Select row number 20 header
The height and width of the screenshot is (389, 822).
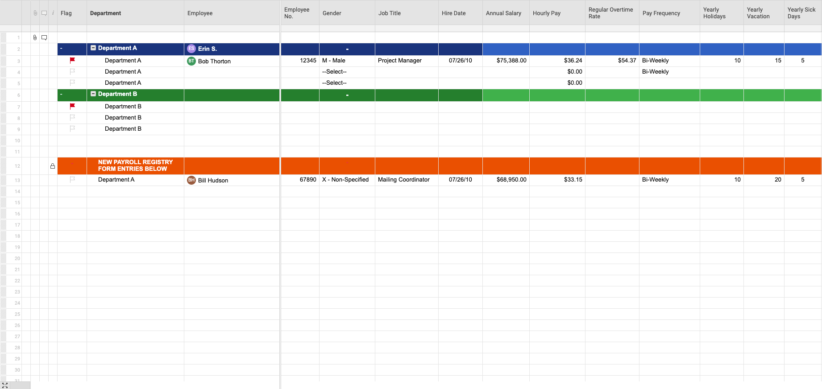click(x=17, y=258)
